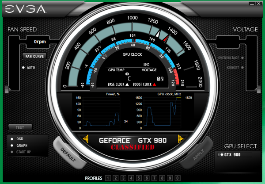
Task: Open the FAN CURVE settings
Action: click(x=34, y=56)
